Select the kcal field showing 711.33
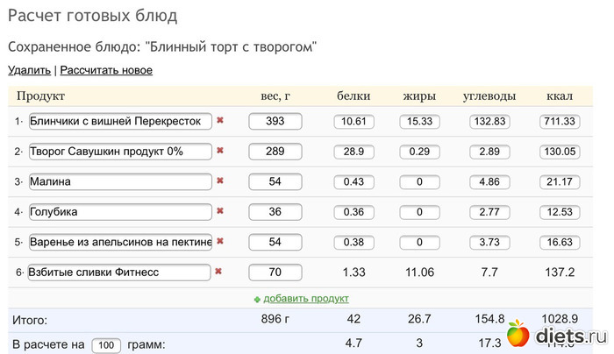 [x=559, y=121]
